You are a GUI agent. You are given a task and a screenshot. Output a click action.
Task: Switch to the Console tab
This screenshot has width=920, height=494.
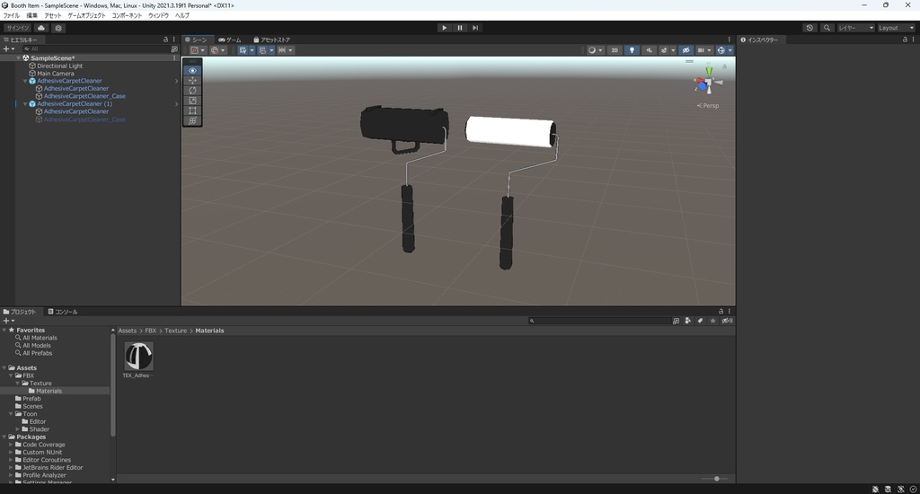63,312
